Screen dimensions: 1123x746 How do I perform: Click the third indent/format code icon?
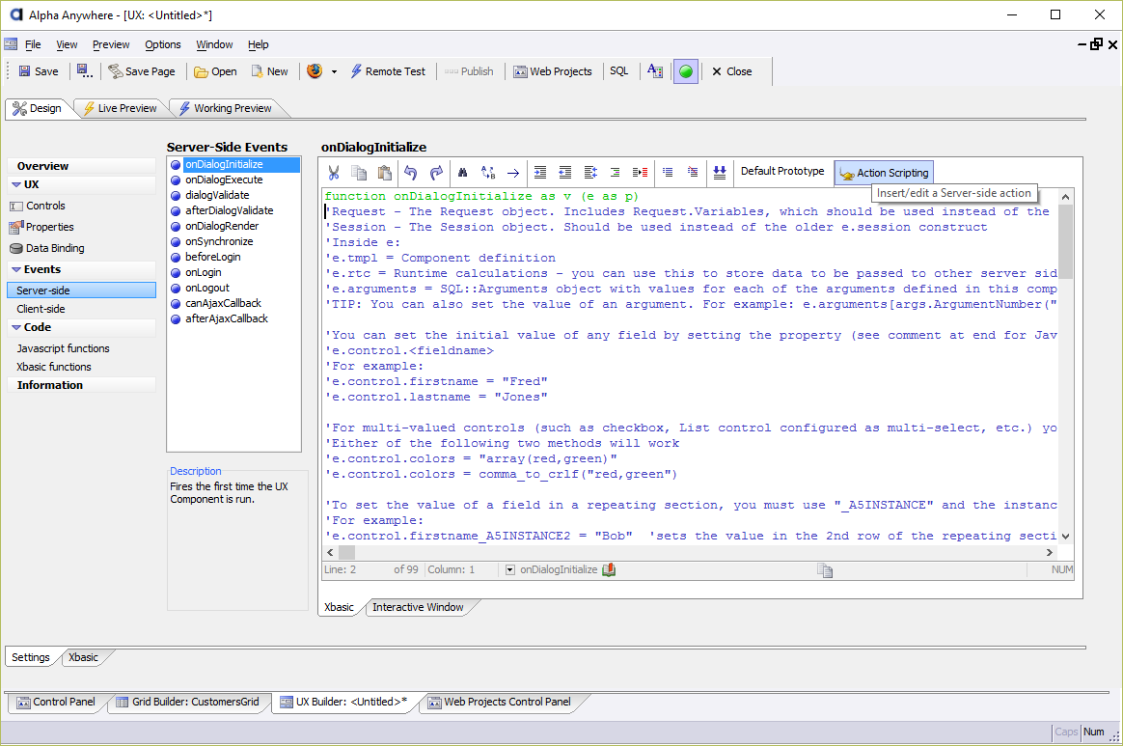coord(590,172)
